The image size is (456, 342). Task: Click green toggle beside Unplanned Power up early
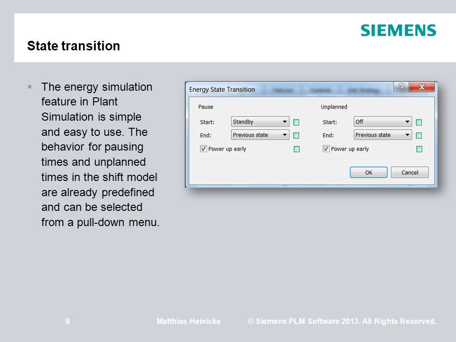pyautogui.click(x=419, y=149)
